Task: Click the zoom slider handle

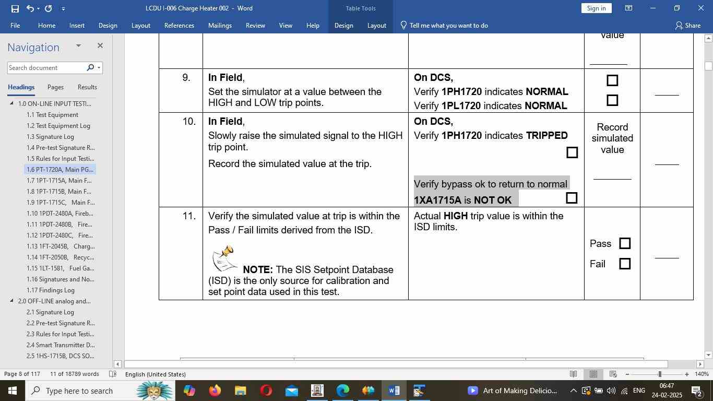Action: (x=660, y=374)
